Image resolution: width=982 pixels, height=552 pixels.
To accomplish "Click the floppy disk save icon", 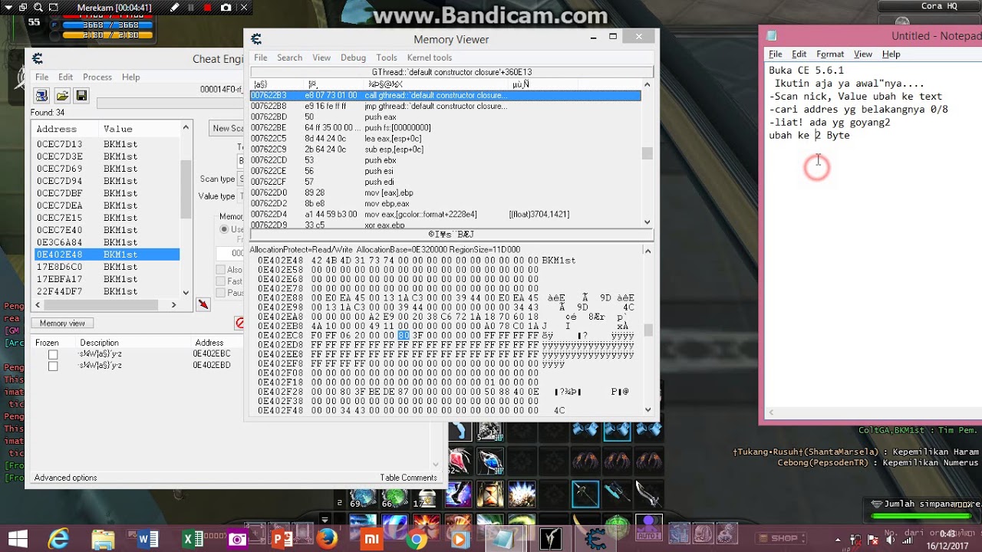I will point(81,96).
